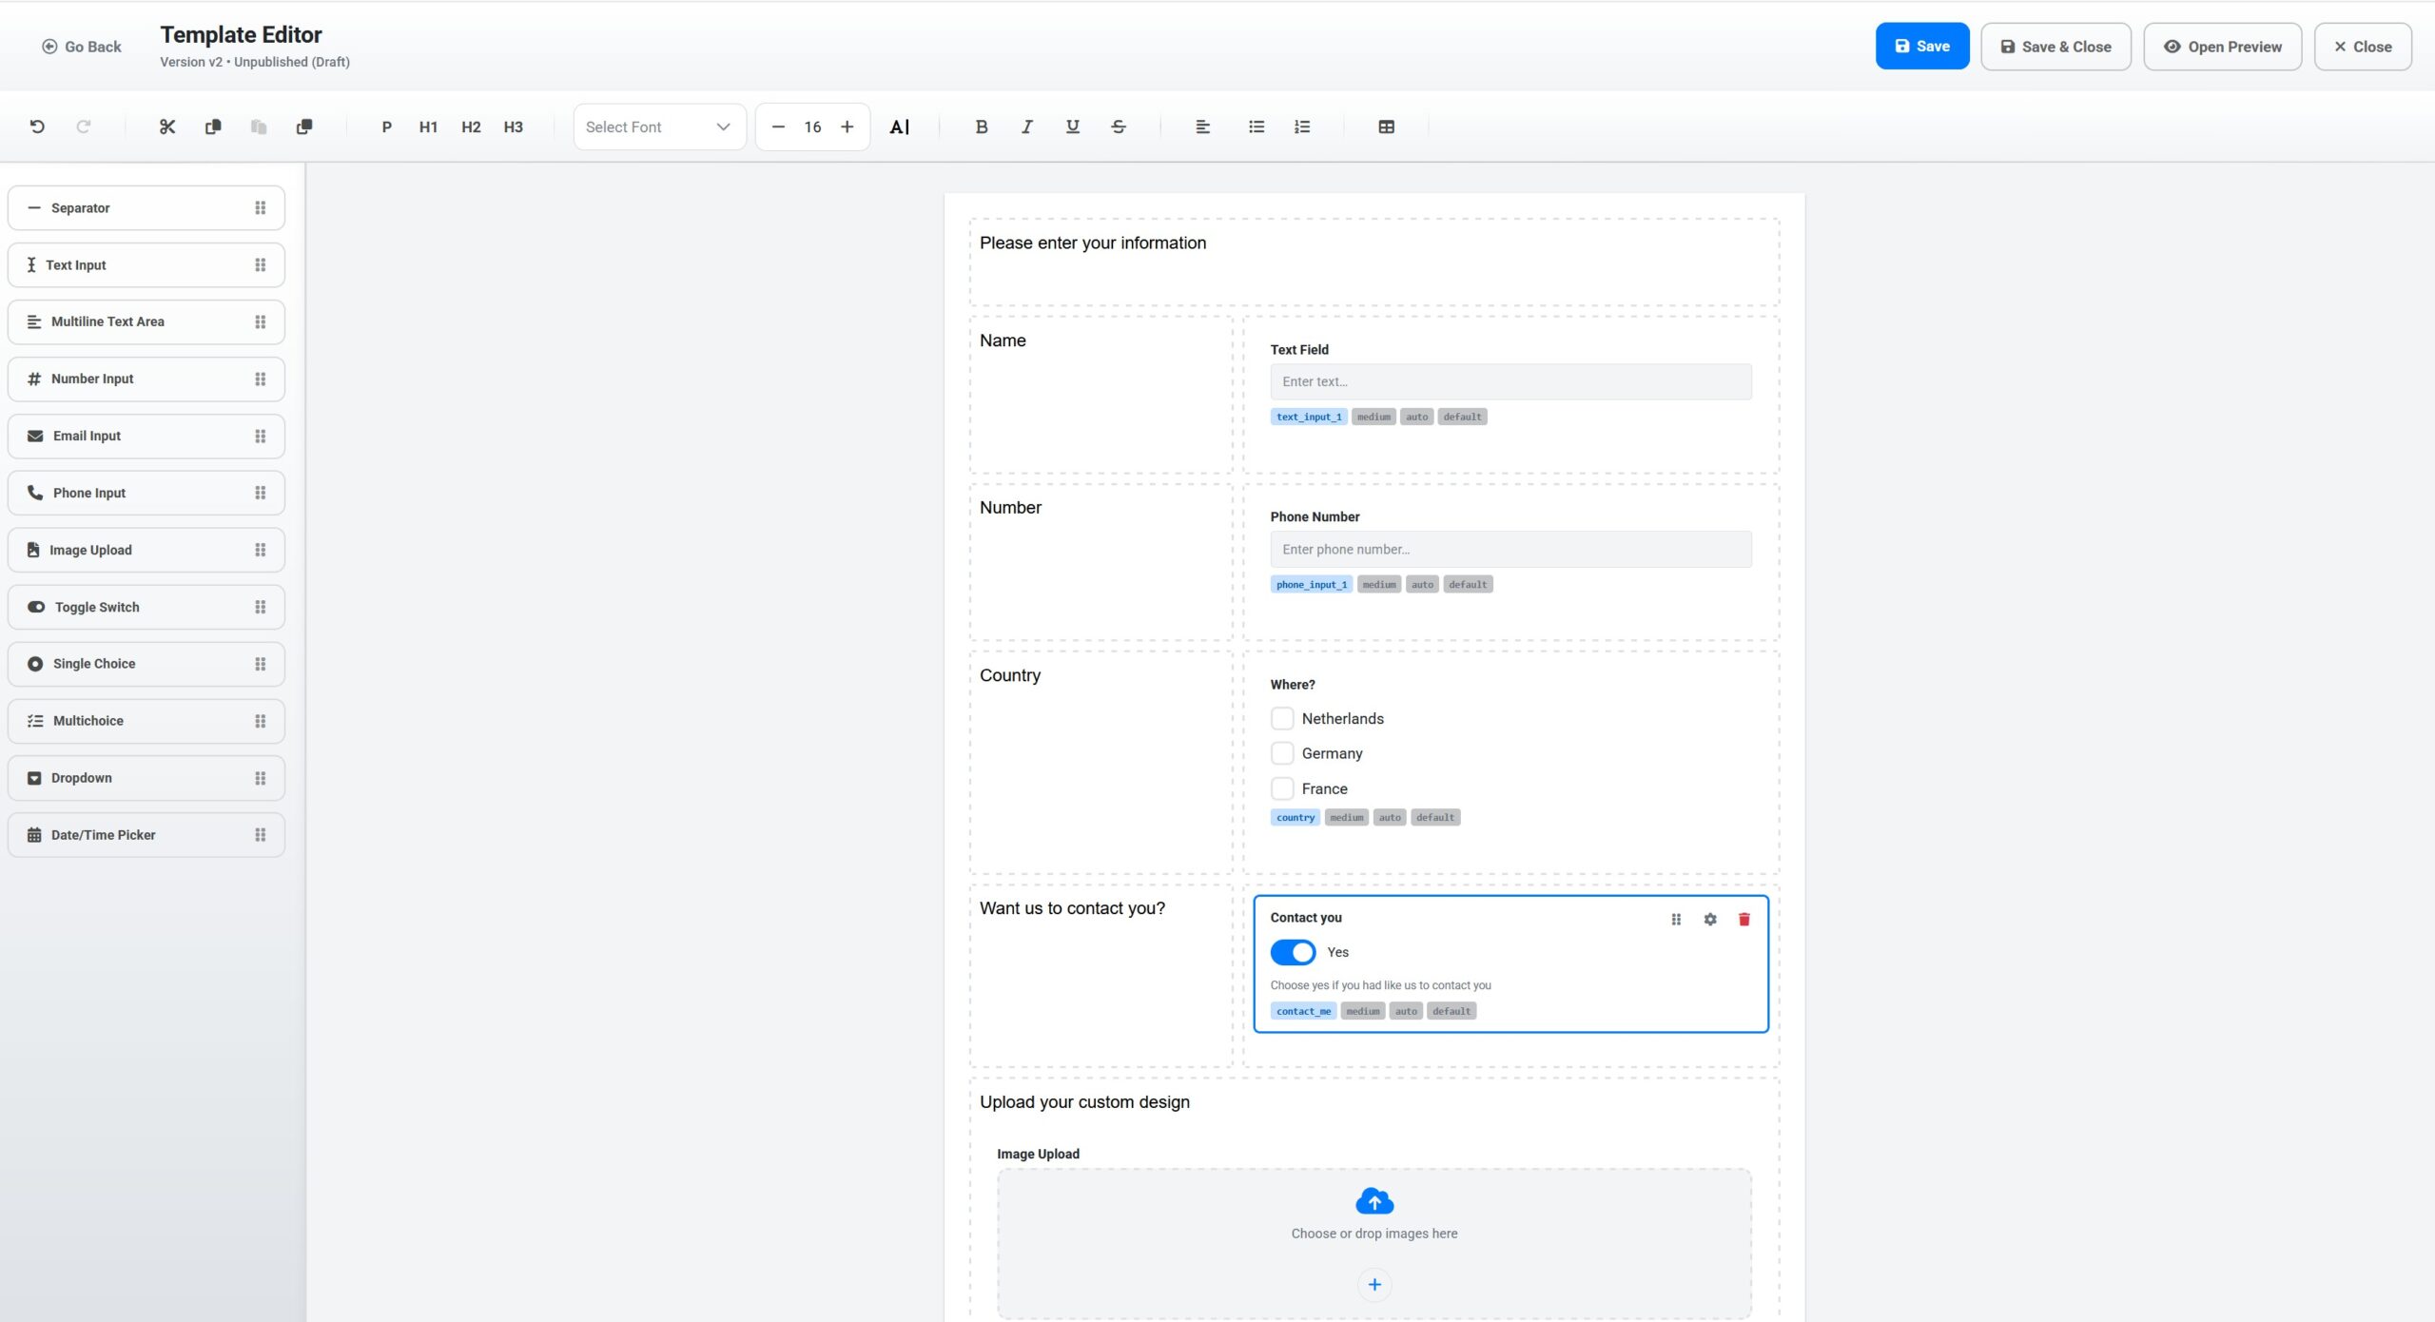2435x1322 pixels.
Task: Check the Netherlands checkbox
Action: coord(1282,718)
